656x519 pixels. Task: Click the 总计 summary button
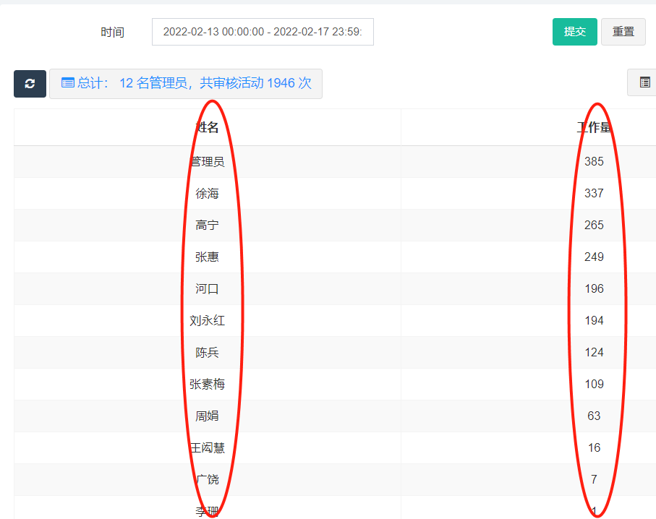pyautogui.click(x=186, y=84)
